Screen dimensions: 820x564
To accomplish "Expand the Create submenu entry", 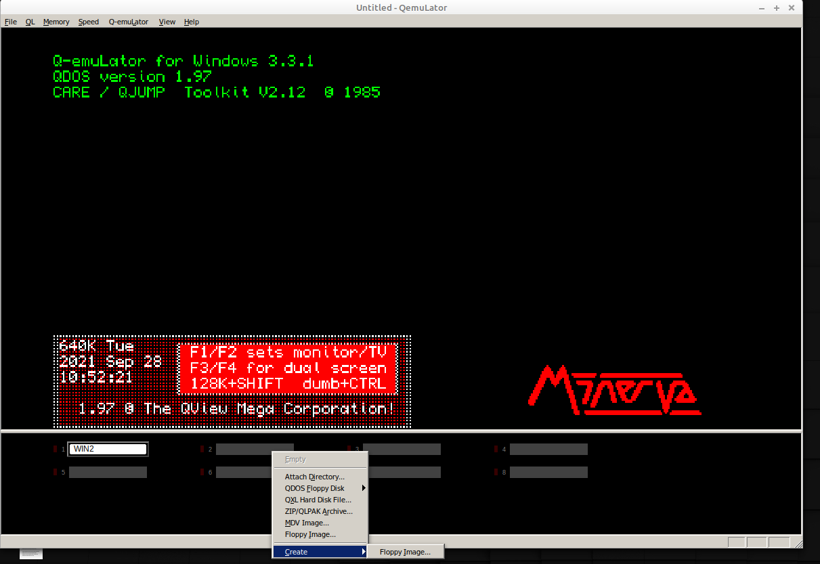I will [x=320, y=552].
